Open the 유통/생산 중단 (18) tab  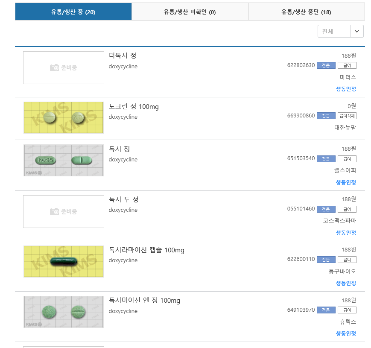coord(307,12)
